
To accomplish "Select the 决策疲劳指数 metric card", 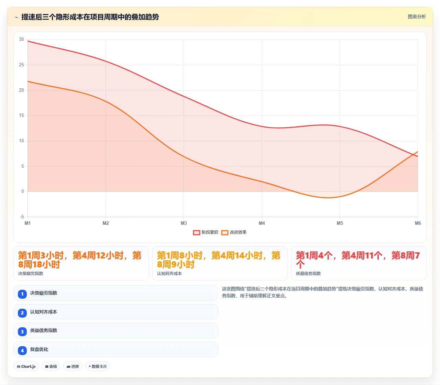I will pyautogui.click(x=81, y=263).
